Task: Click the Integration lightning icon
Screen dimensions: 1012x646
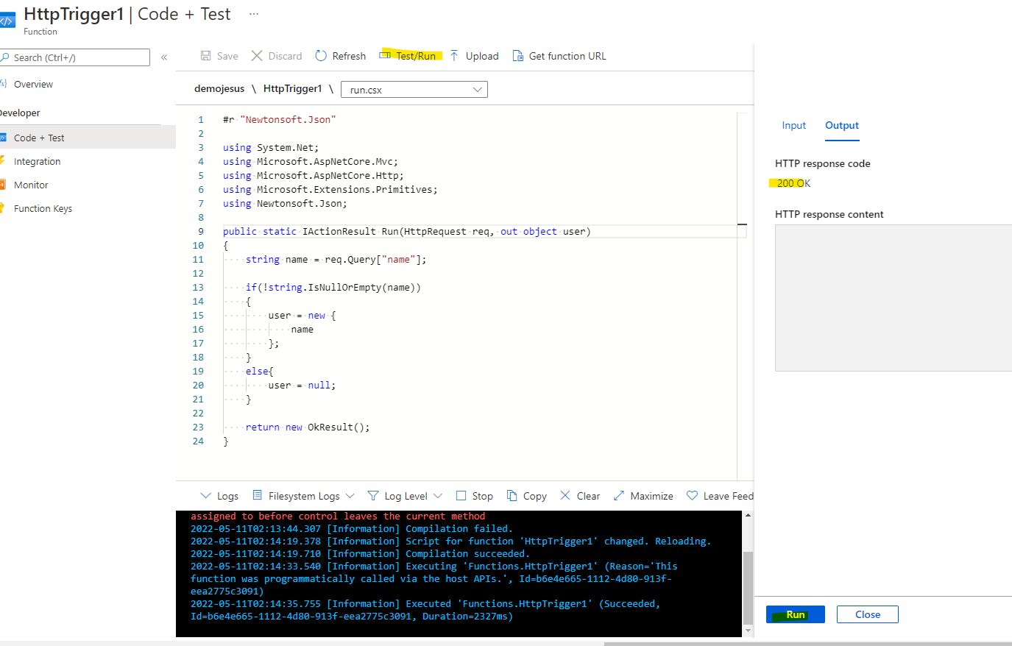Action: (x=3, y=161)
